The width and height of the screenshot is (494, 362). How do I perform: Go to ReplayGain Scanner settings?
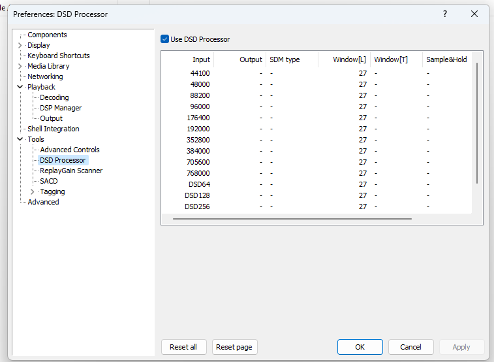71,171
